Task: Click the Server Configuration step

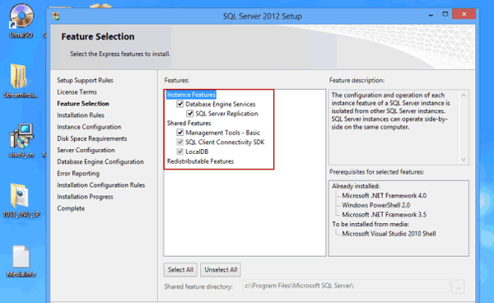Action: pyautogui.click(x=86, y=150)
